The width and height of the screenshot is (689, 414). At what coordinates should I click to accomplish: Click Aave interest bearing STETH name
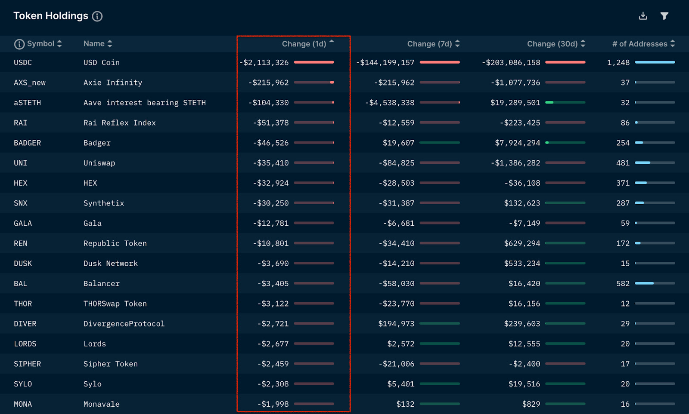[x=145, y=103]
